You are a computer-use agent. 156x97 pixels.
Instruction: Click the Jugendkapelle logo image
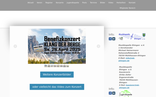coord(126,93)
